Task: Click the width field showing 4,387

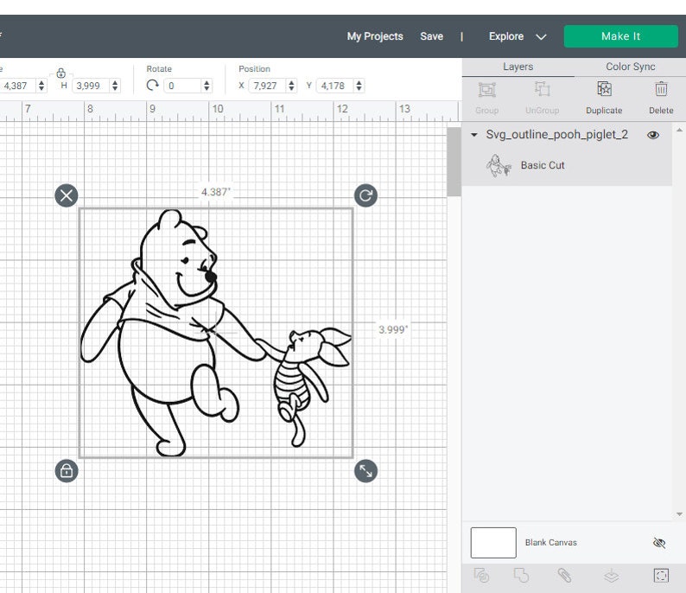Action: (17, 86)
